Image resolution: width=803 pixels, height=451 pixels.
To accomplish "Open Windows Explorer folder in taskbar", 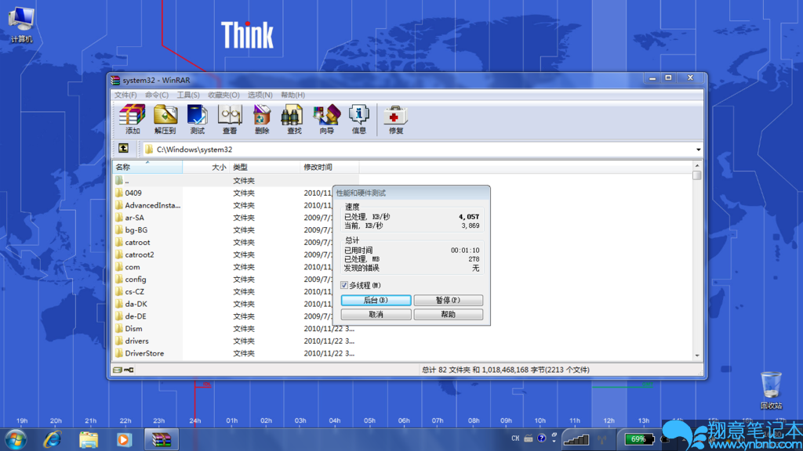I will point(88,439).
